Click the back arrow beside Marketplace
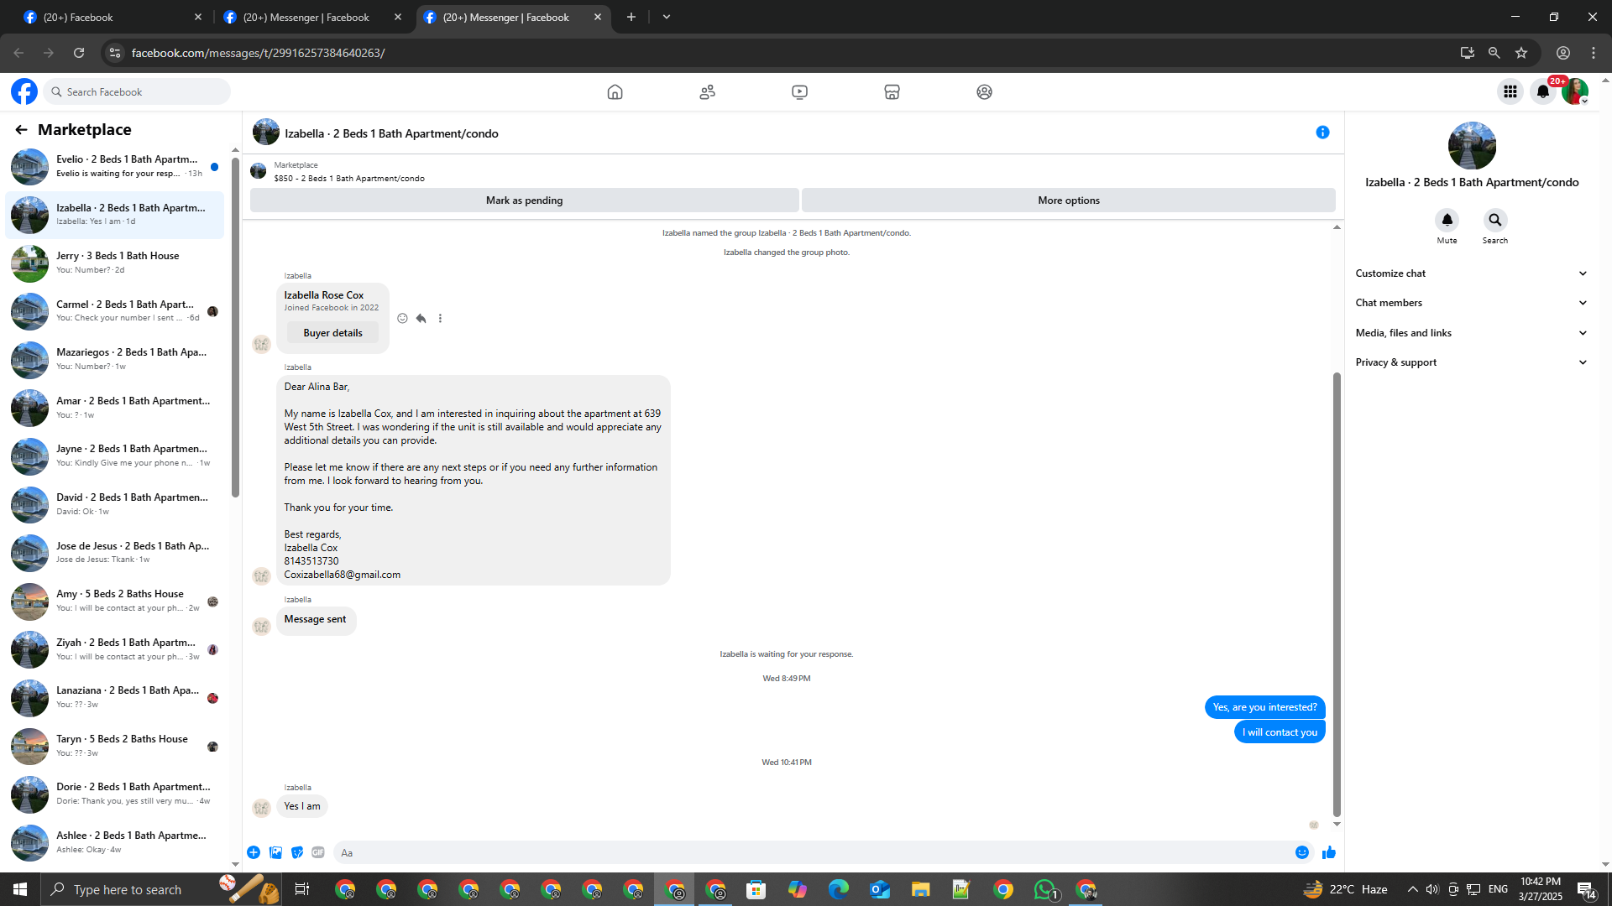This screenshot has height=906, width=1612. [21, 130]
